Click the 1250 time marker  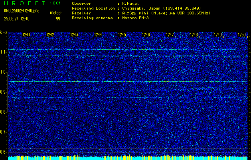point(242,35)
